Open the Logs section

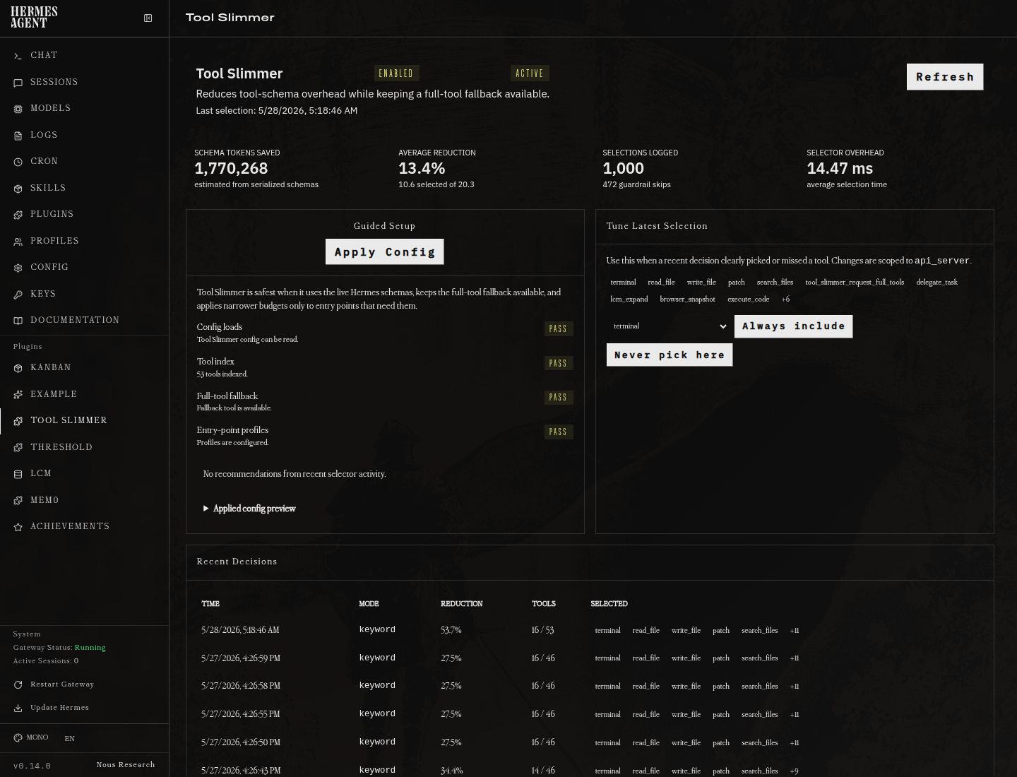84,135
